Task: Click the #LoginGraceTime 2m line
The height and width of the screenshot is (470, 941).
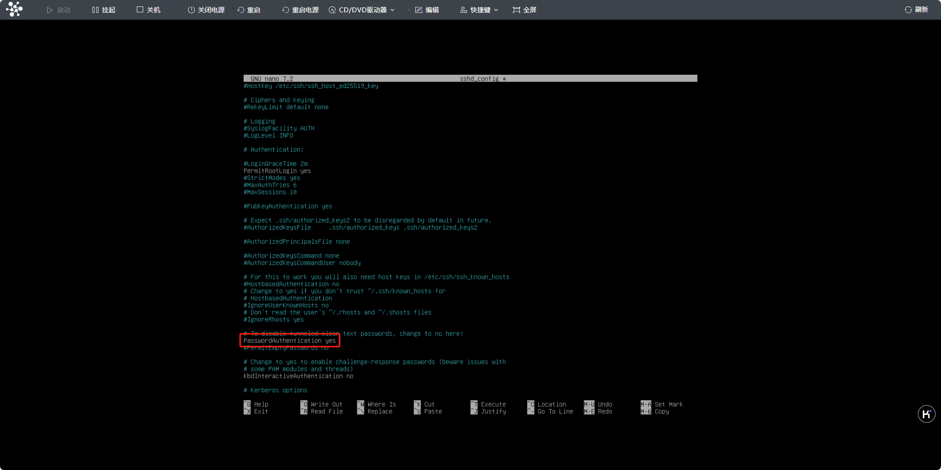Action: pos(276,164)
